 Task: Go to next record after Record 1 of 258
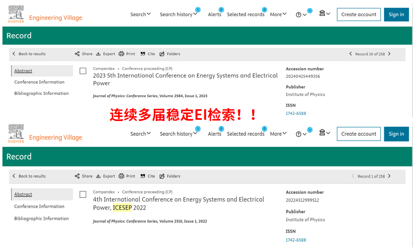[x=389, y=176]
